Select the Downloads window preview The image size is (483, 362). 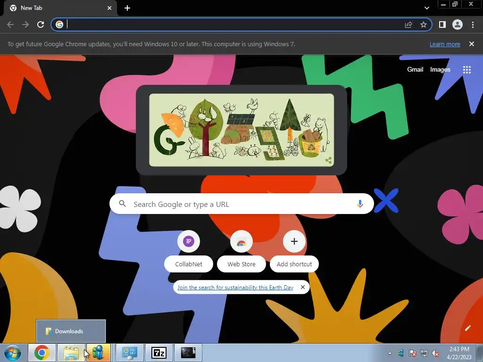71,331
